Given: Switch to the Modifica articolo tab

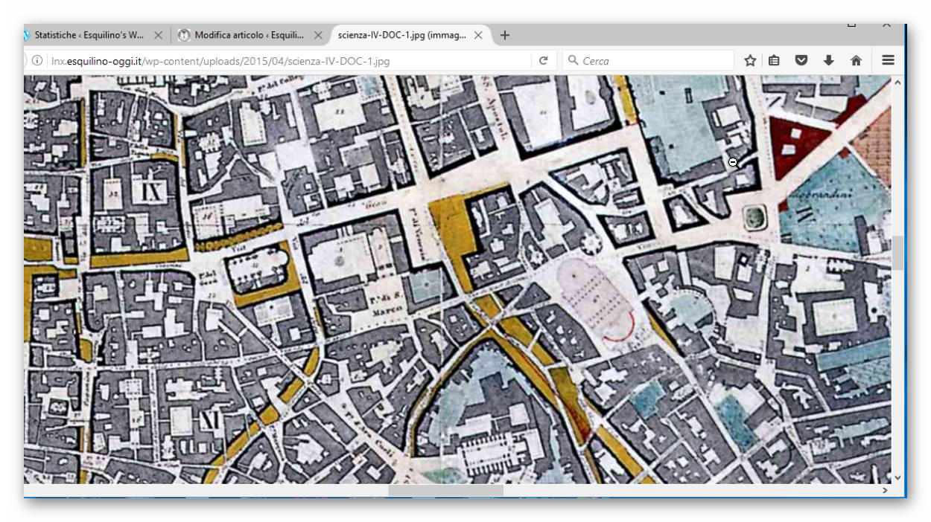Looking at the screenshot, I should click(x=249, y=35).
